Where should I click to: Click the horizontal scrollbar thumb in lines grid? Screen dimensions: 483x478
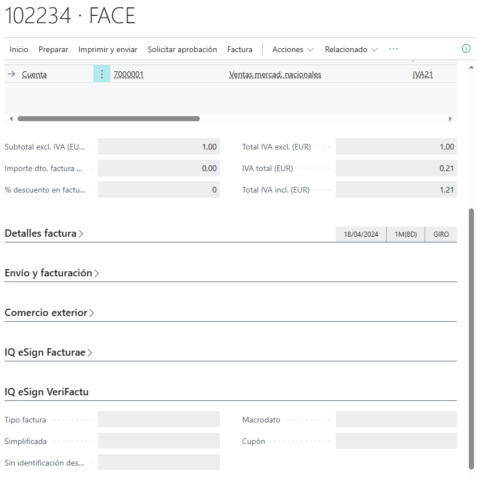click(x=109, y=119)
